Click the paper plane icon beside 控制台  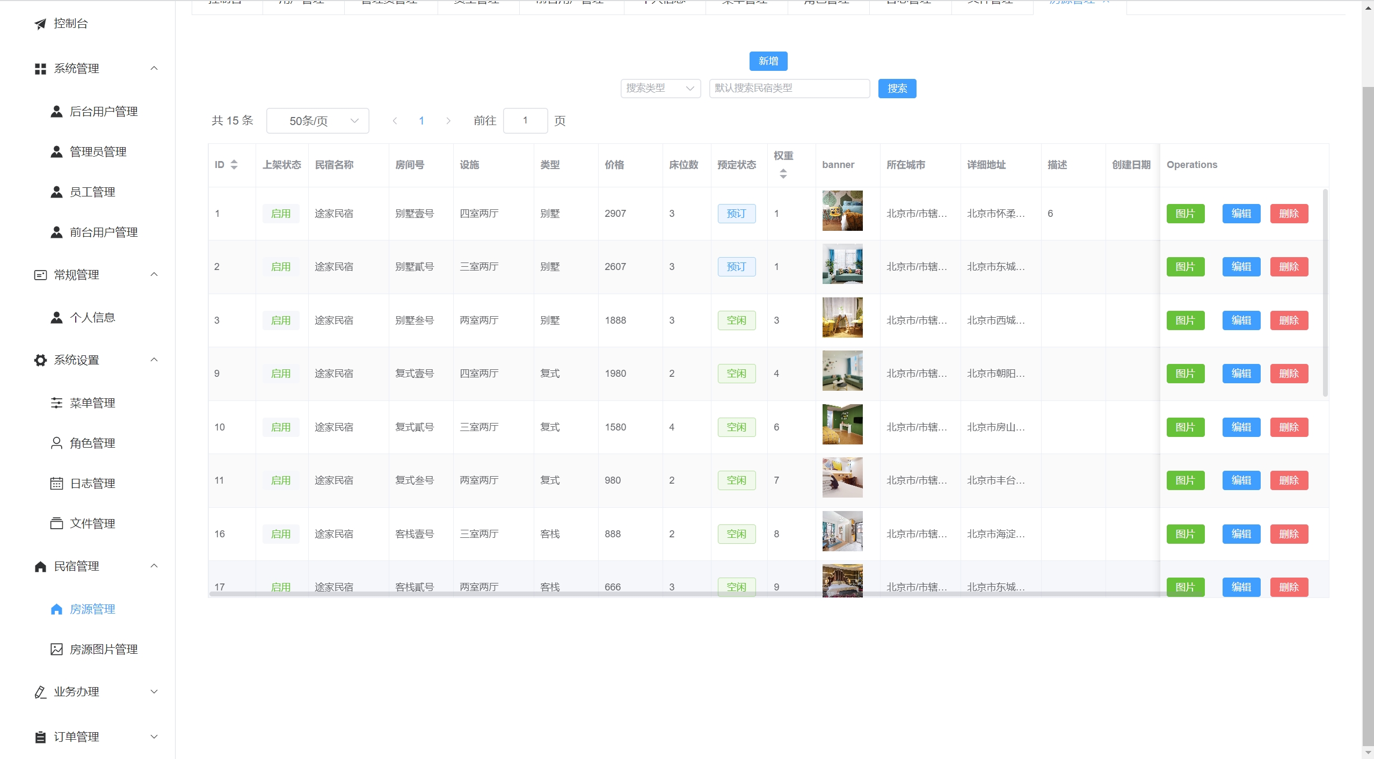[40, 24]
